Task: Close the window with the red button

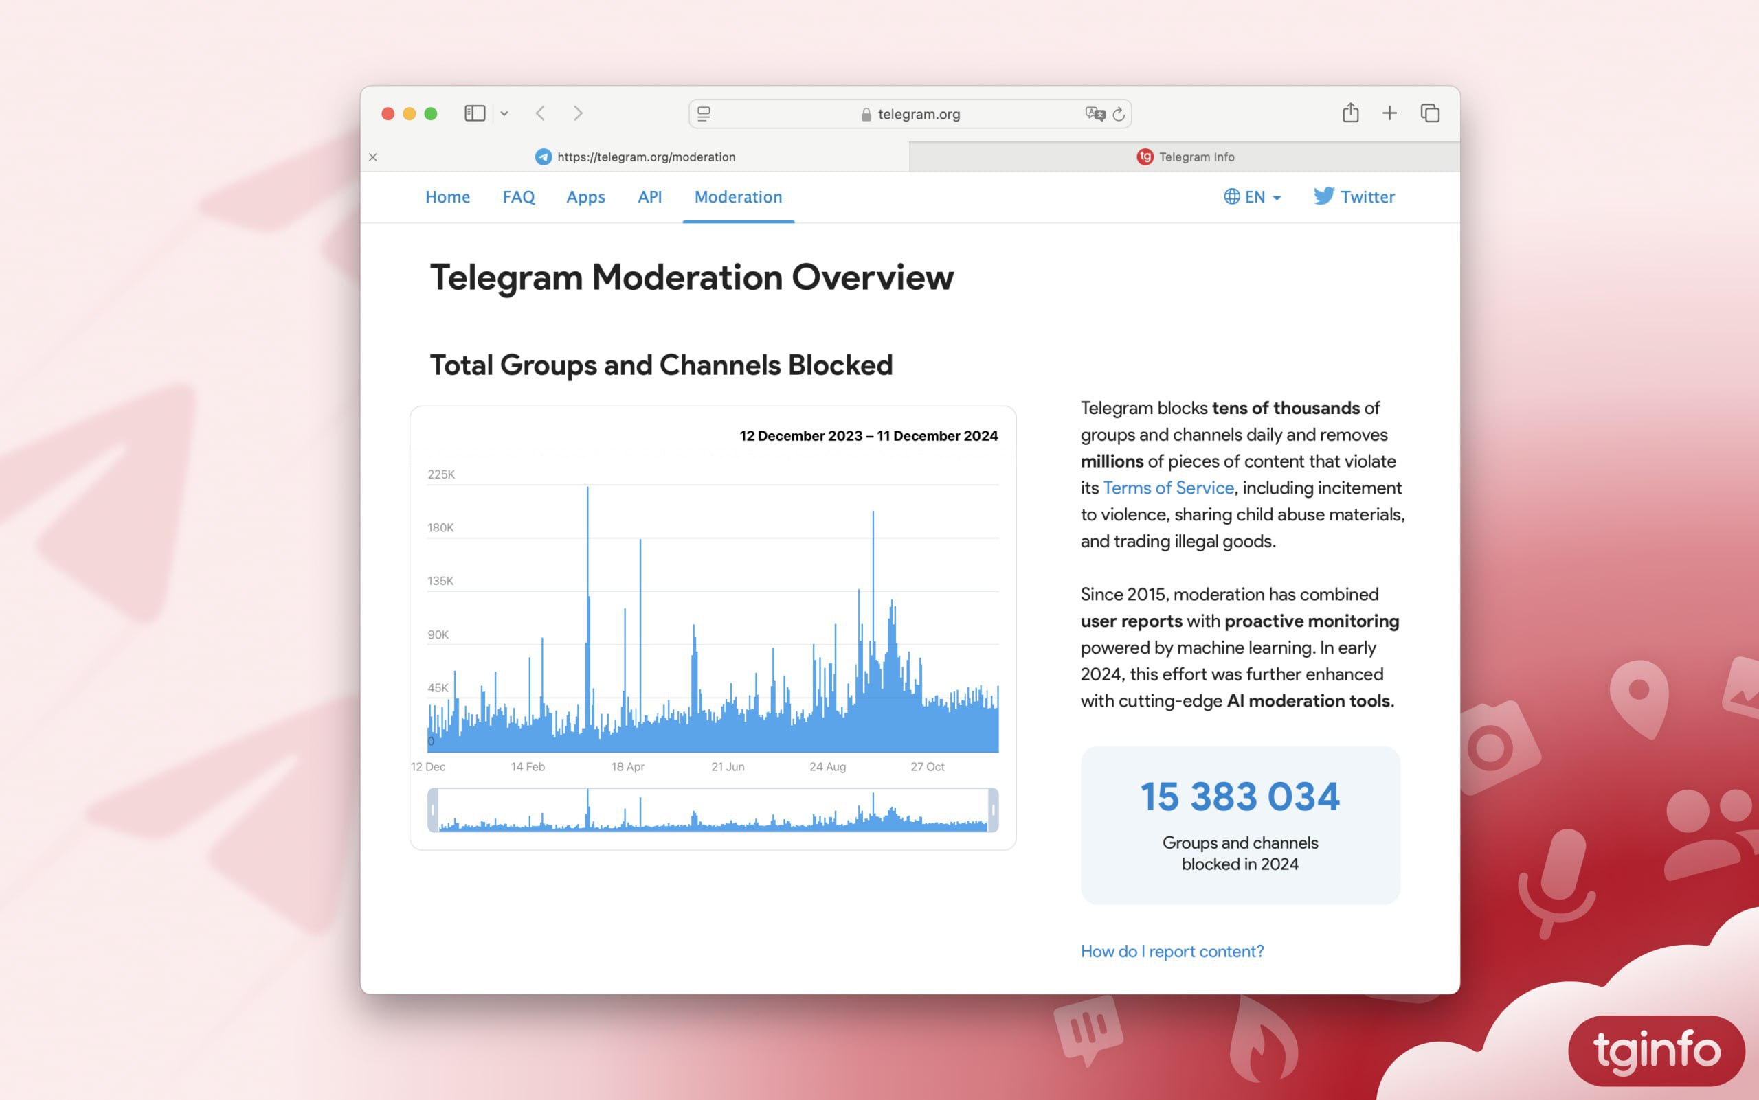Action: click(388, 113)
